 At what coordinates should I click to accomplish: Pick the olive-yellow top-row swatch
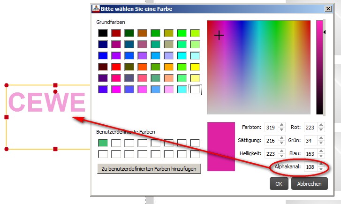pyautogui.click(x=168, y=33)
